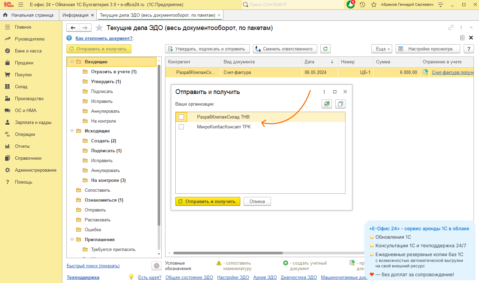The width and height of the screenshot is (479, 283).
Task: Open history clock icon in title bar
Action: [x=363, y=5]
